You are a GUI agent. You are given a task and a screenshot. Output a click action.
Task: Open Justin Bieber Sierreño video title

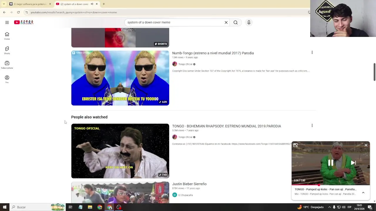coord(189,184)
